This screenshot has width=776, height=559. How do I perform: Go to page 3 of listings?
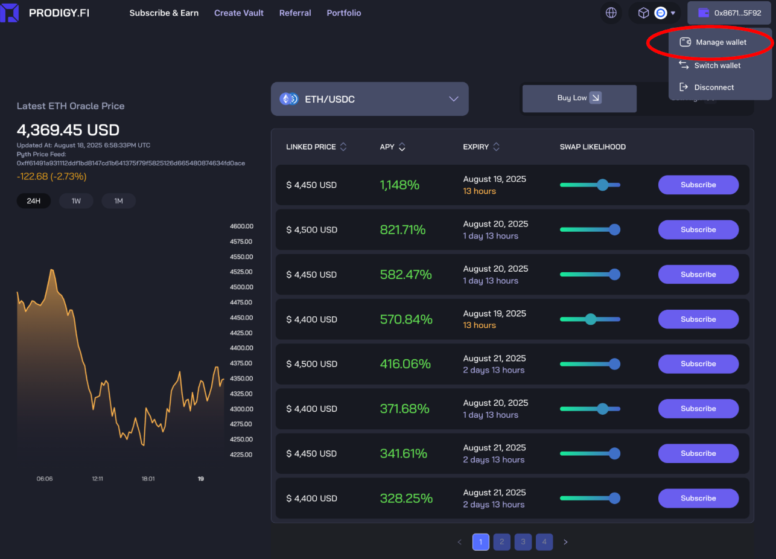pyautogui.click(x=523, y=541)
